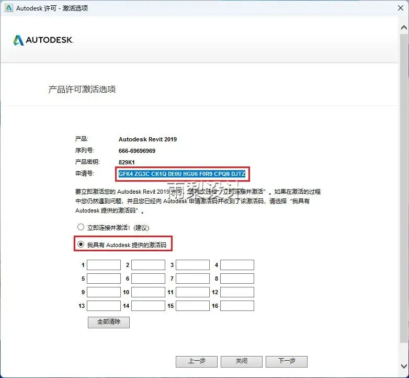This screenshot has width=409, height=378.
Task: Click activation code field 14
Action: [x=148, y=306]
